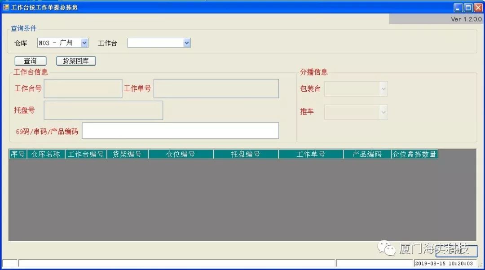Image resolution: width=485 pixels, height=270 pixels.
Task: Maximize the window using title bar button
Action: 468,7
